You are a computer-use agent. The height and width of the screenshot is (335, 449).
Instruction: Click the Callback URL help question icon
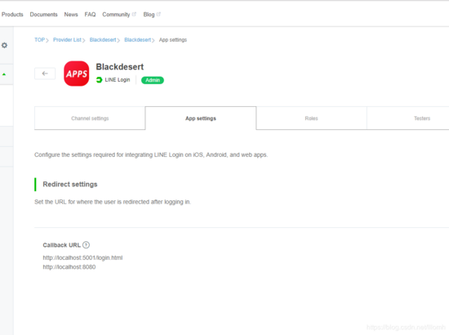pos(86,245)
